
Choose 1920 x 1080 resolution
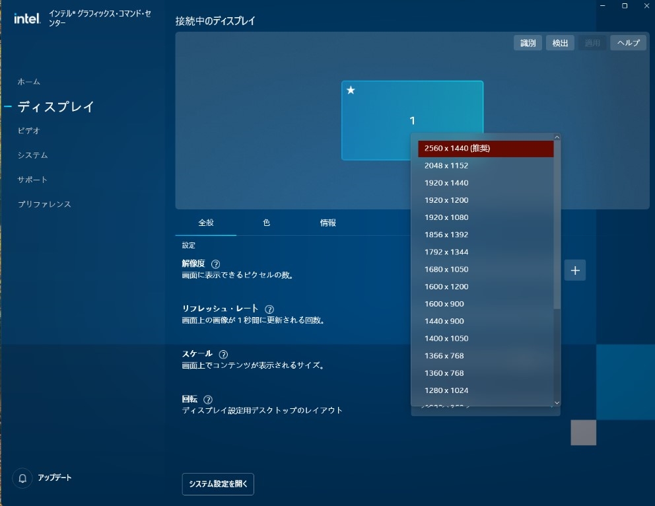[x=486, y=218]
